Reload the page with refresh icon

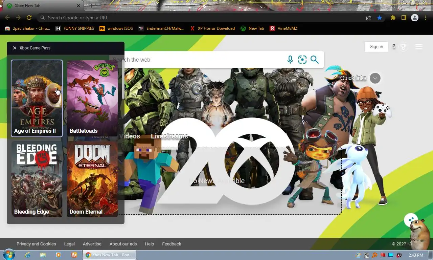tap(29, 18)
